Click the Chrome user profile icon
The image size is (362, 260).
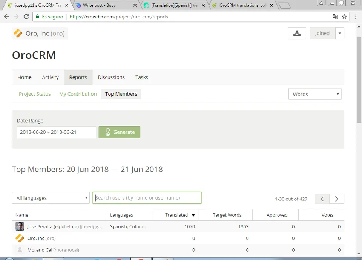coord(321,3)
